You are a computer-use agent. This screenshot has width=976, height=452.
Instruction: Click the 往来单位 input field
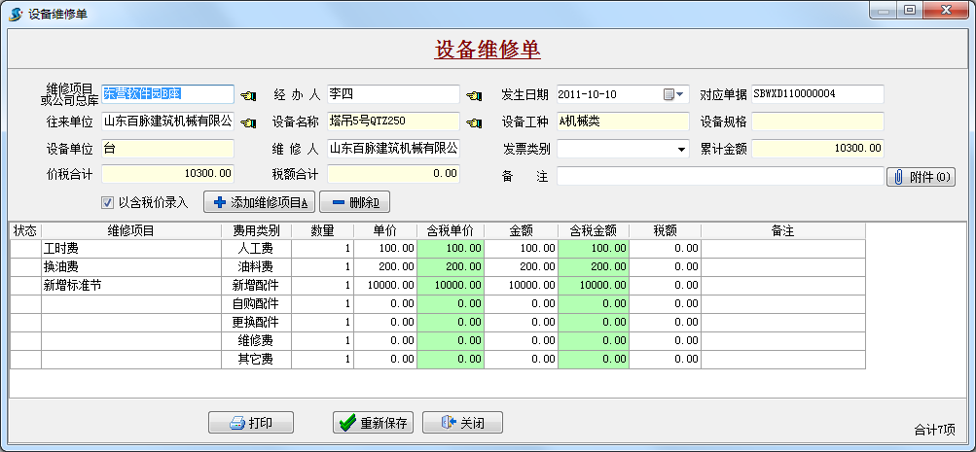(168, 122)
